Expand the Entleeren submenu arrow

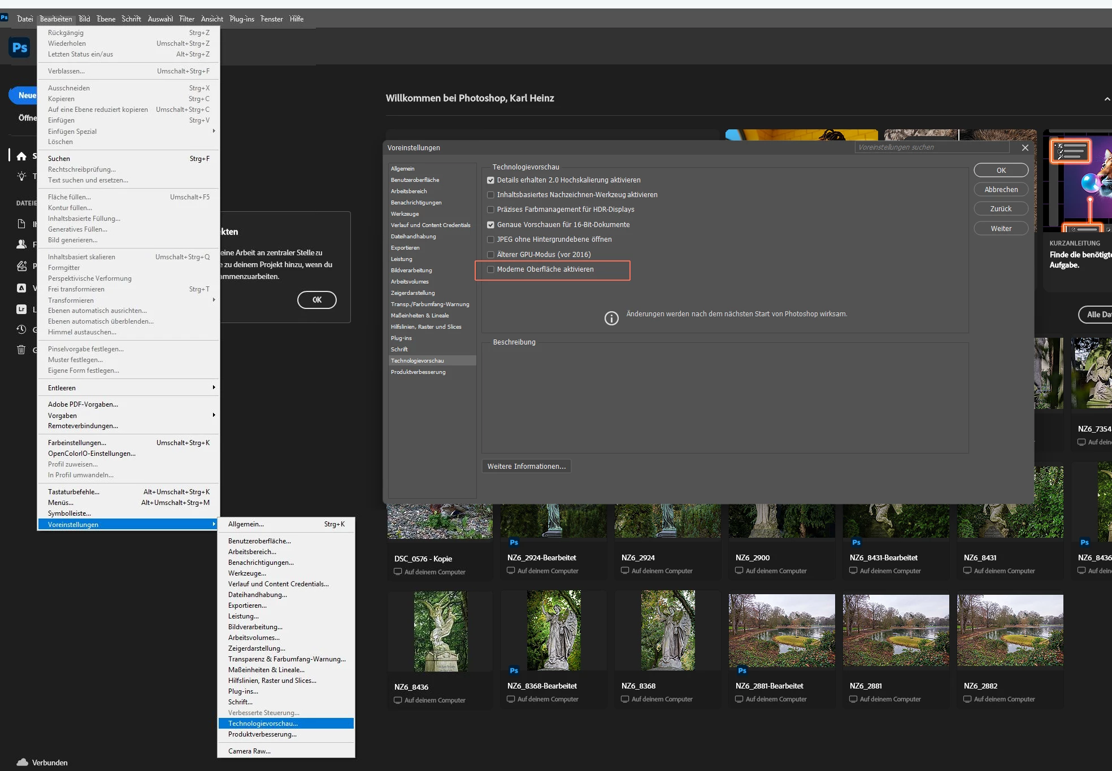pyautogui.click(x=214, y=387)
